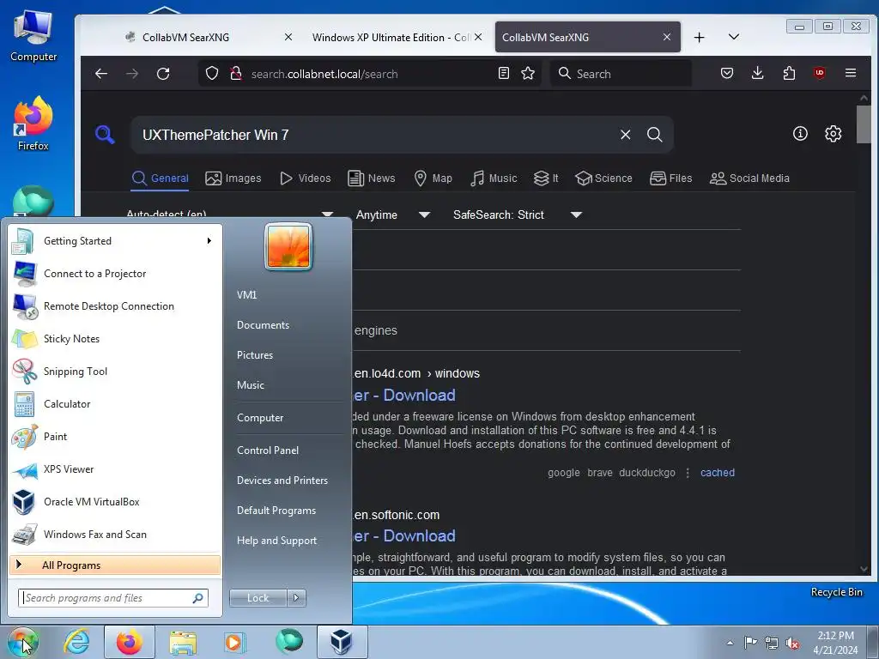The image size is (879, 659).
Task: Expand Getting Started submenu arrow
Action: coord(209,241)
